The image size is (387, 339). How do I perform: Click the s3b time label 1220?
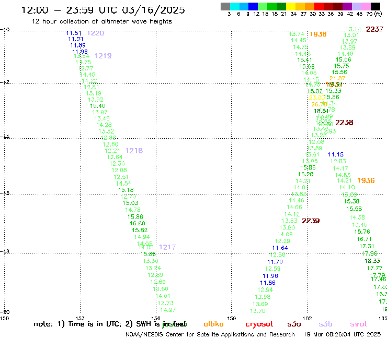coord(96,33)
